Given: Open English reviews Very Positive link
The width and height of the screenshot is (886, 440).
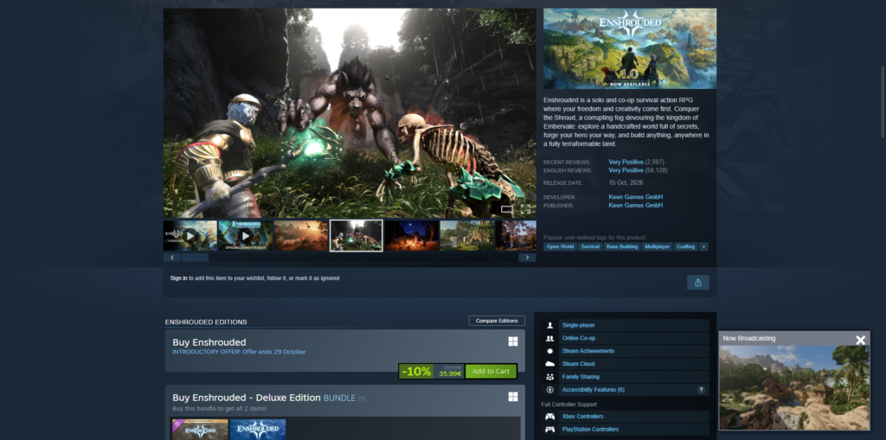Looking at the screenshot, I should (x=626, y=170).
